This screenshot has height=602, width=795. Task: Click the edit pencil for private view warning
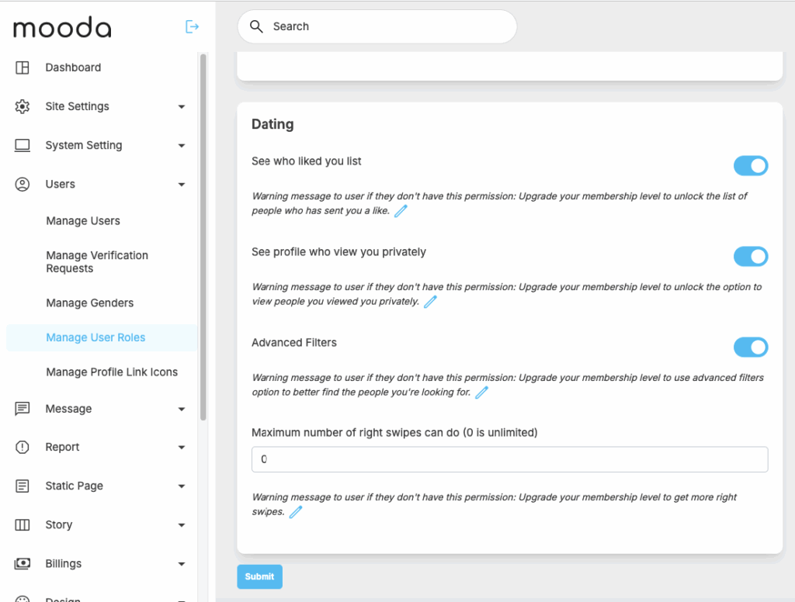coord(430,302)
